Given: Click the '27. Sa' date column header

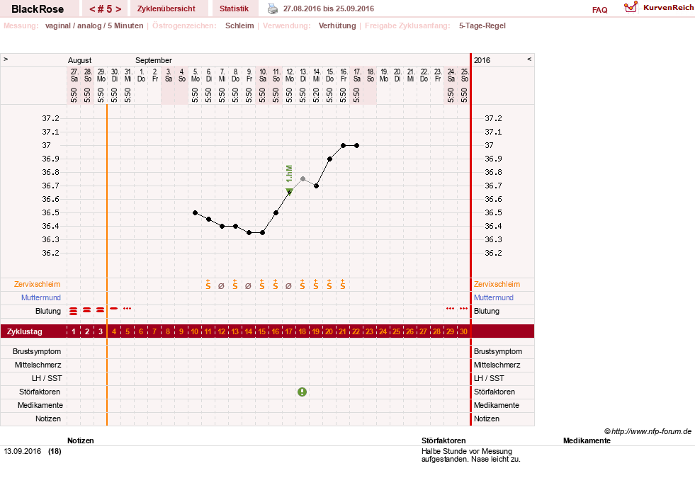Looking at the screenshot, I should click(74, 75).
